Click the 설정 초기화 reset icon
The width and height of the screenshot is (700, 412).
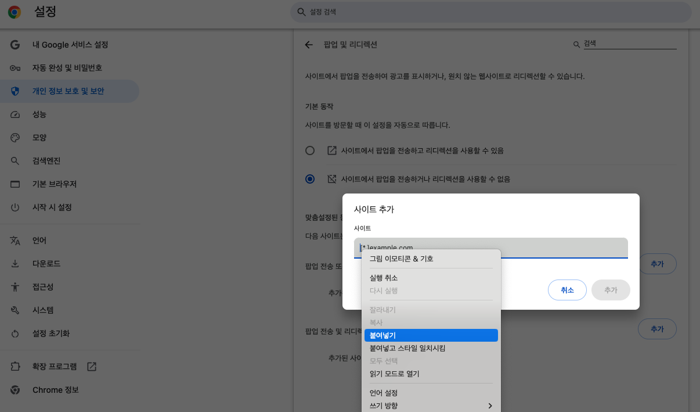coord(15,334)
